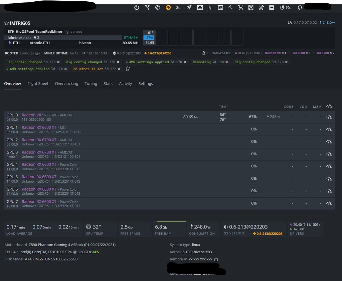Viewport: 342px width, 281px height.
Task: Open the Stats tab
Action: pyautogui.click(x=108, y=84)
